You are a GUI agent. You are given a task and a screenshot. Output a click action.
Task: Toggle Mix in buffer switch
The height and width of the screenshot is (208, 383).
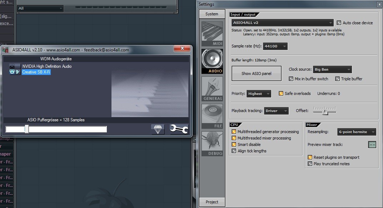pos(291,79)
